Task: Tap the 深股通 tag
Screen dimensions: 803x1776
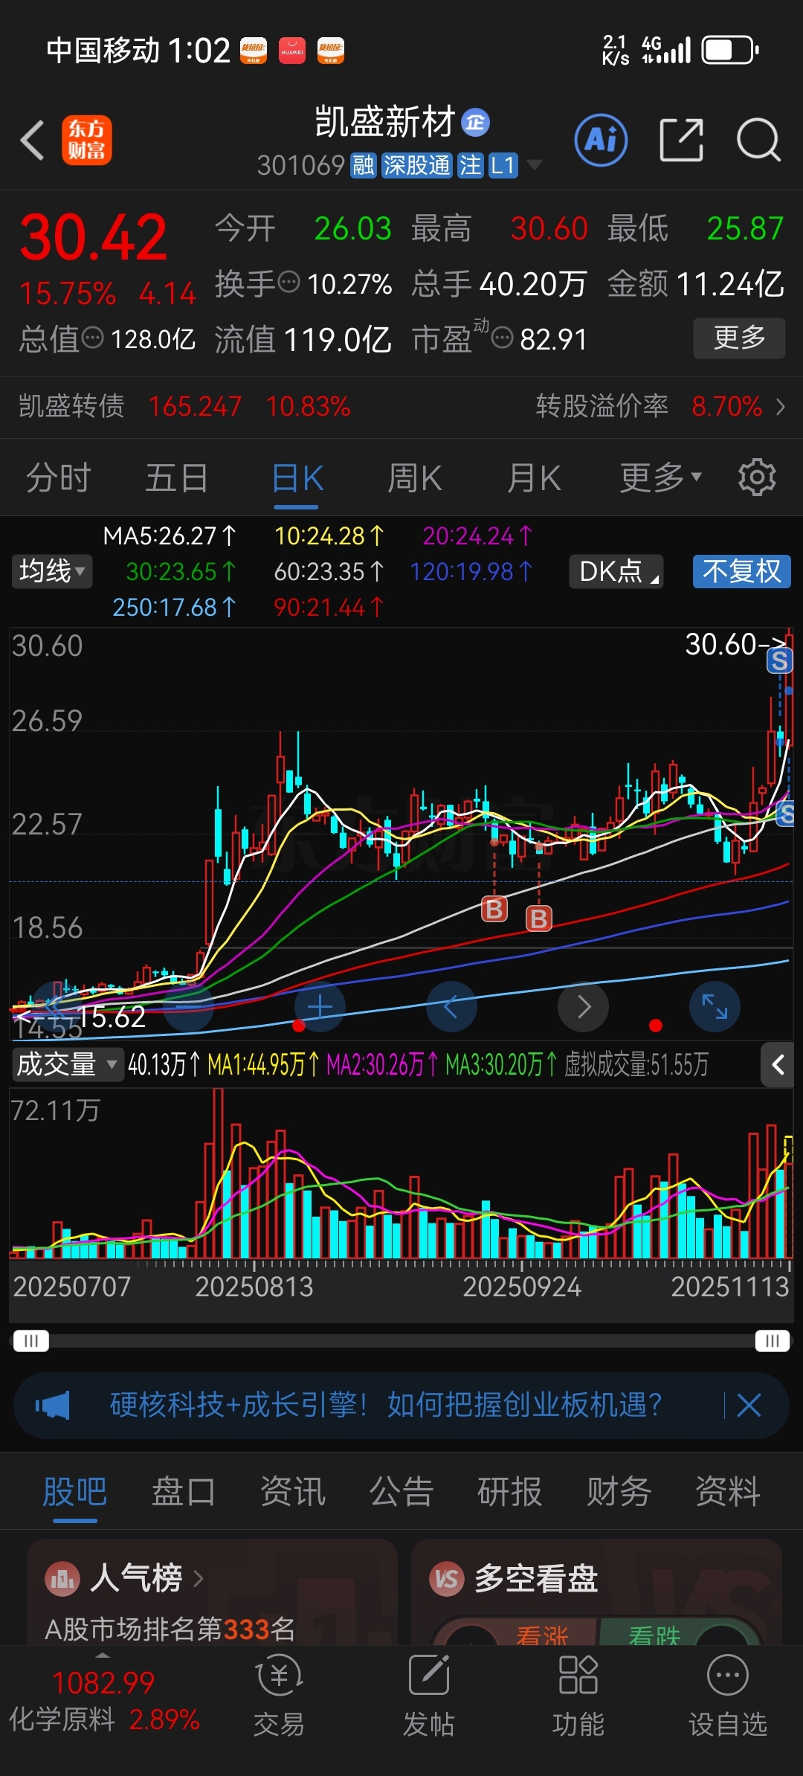Action: tap(417, 165)
